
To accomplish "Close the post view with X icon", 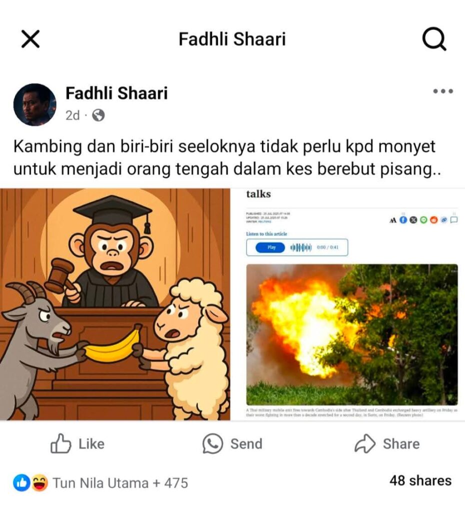I will point(30,39).
